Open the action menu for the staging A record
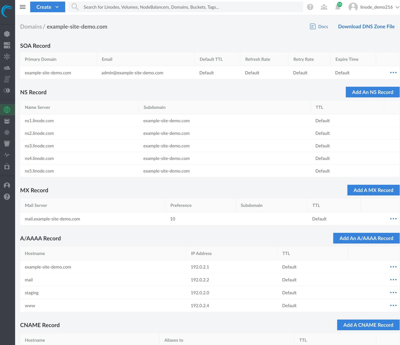The height and width of the screenshot is (345, 400). (x=393, y=293)
